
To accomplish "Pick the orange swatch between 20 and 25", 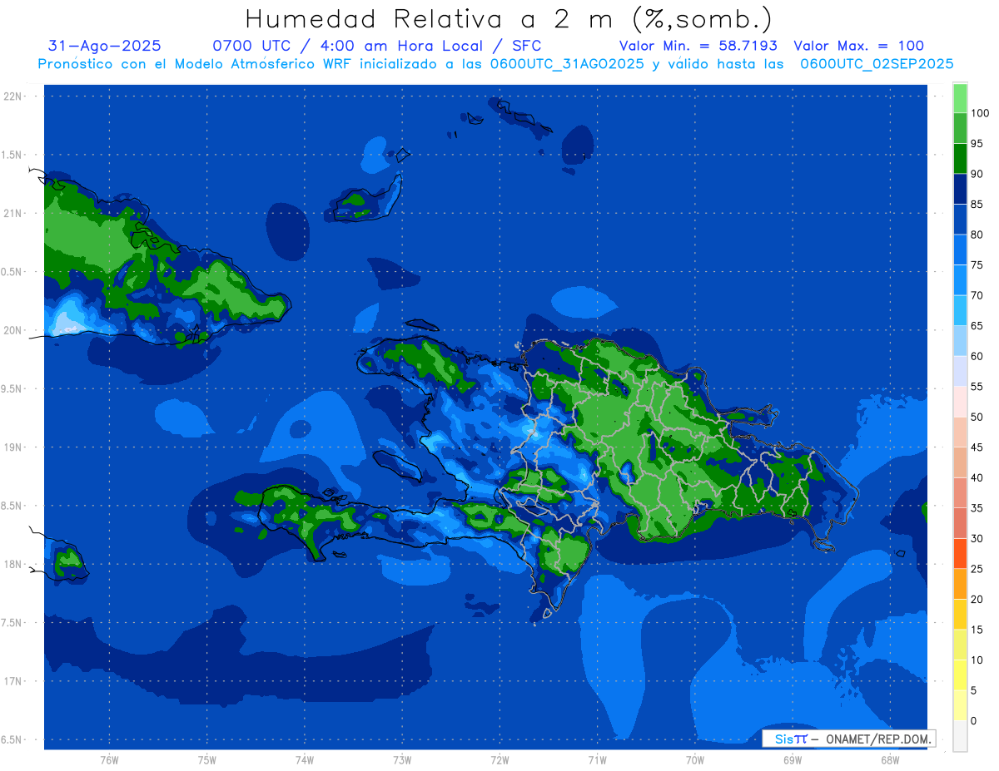I will (960, 584).
